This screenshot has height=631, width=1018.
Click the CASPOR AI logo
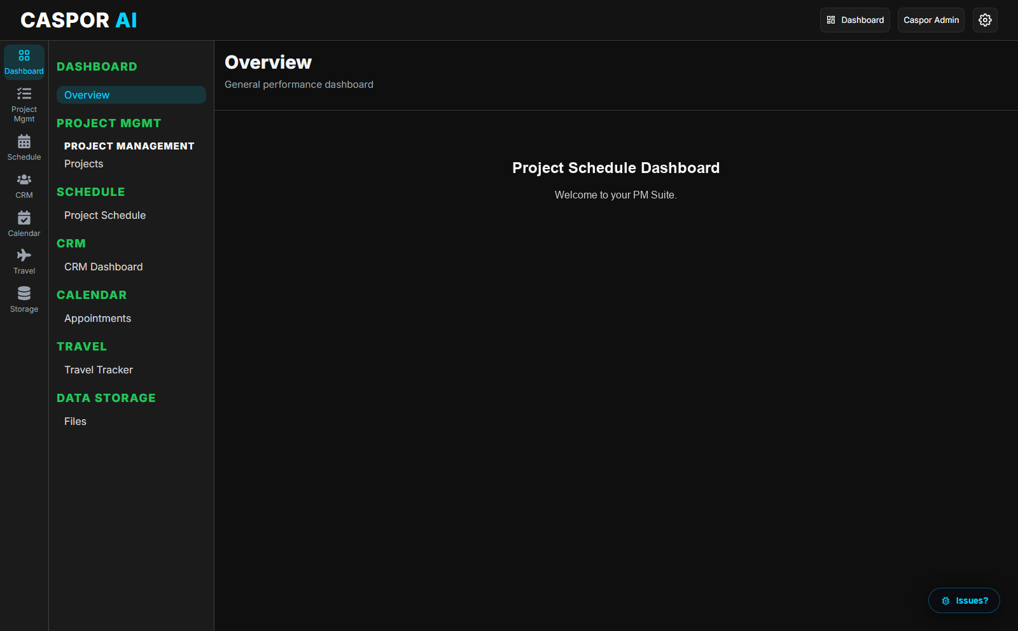[79, 20]
